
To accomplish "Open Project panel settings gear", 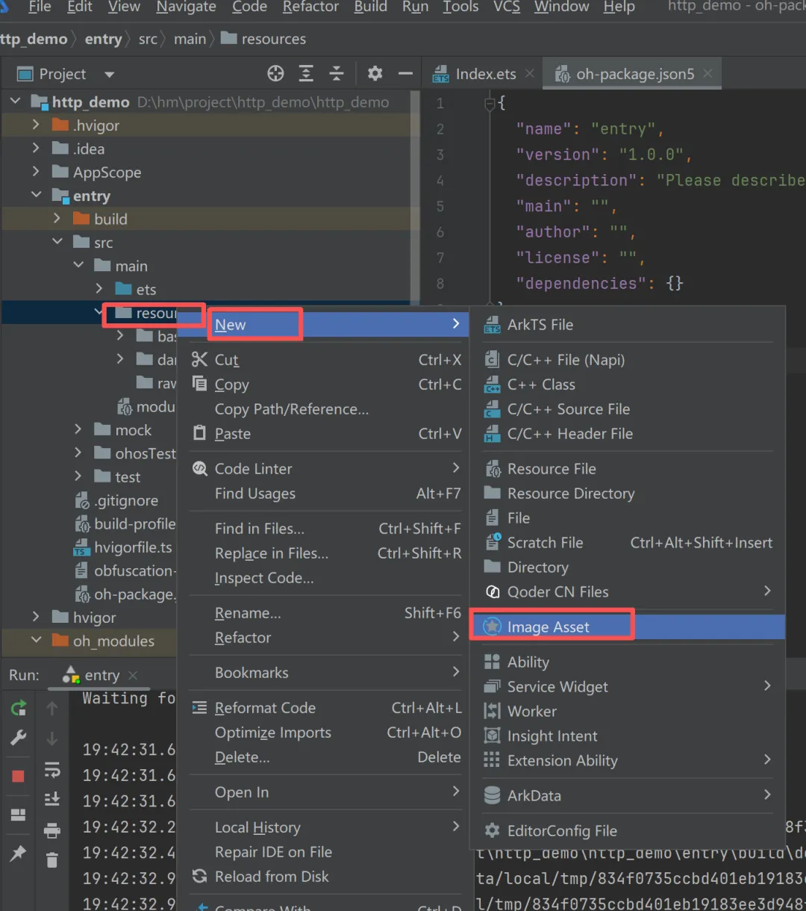I will 375,73.
